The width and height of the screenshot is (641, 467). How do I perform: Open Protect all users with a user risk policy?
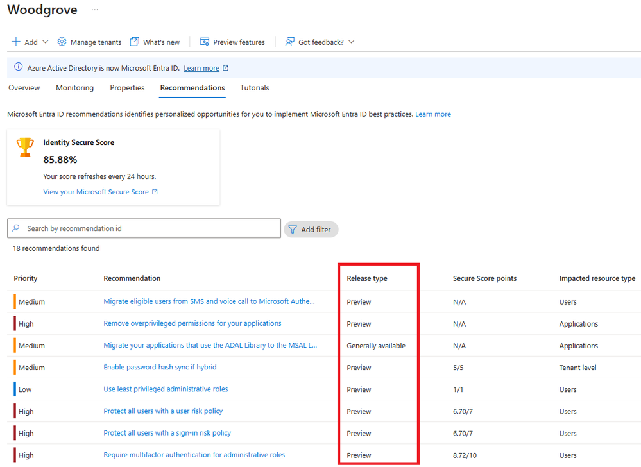162,411
